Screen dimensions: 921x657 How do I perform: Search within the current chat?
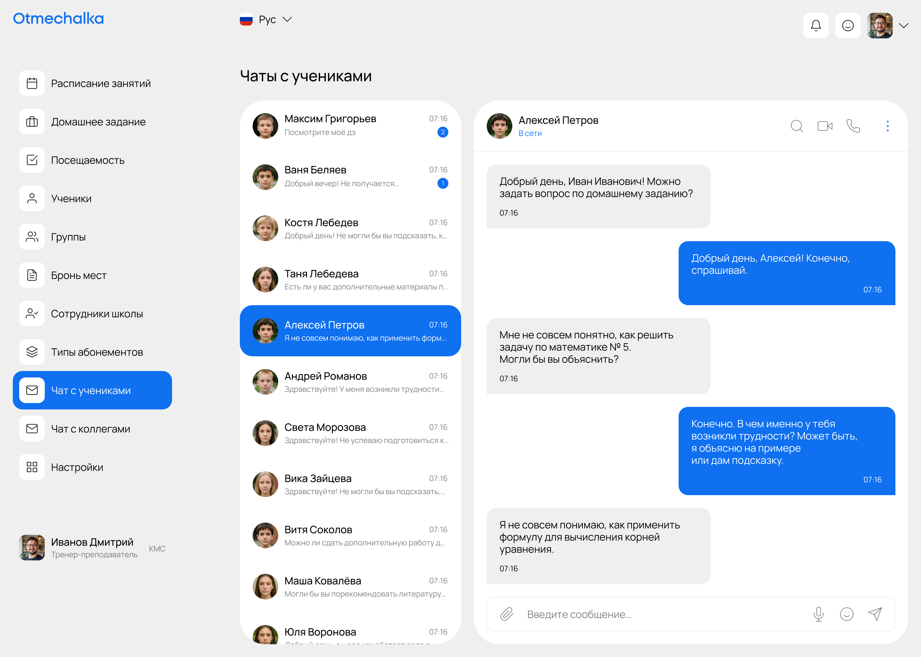click(x=796, y=126)
